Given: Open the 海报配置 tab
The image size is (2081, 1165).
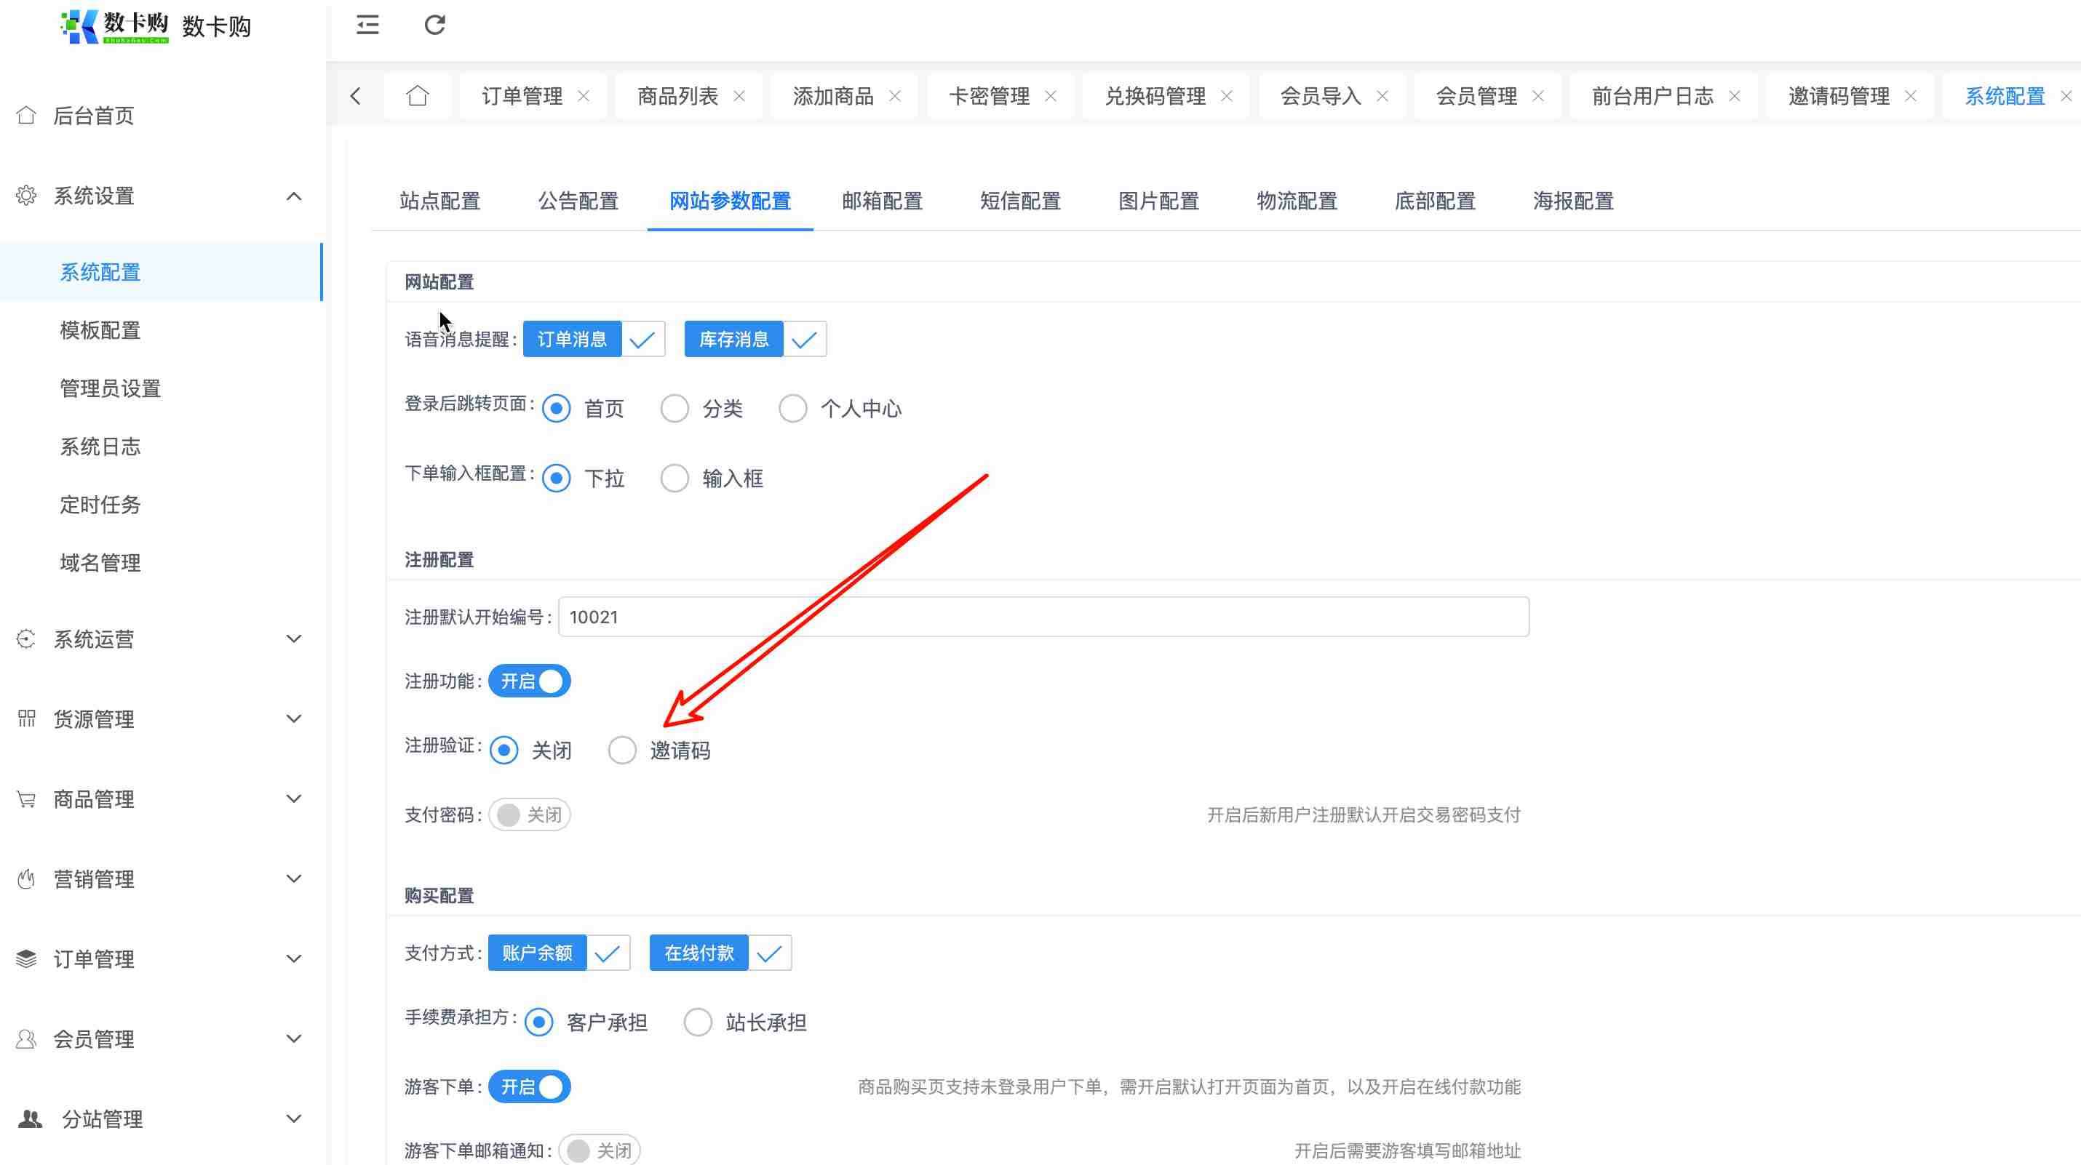Looking at the screenshot, I should (1573, 201).
